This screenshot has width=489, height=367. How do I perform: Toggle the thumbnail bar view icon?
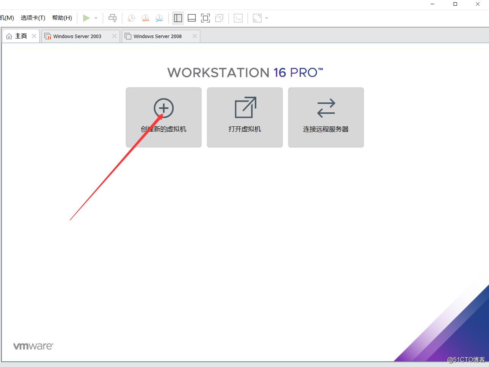[x=192, y=18]
